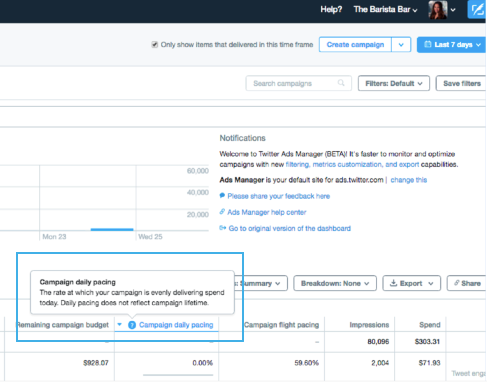Image resolution: width=487 pixels, height=382 pixels.
Task: Select the 2,004 impressions cell
Action: tap(380, 363)
